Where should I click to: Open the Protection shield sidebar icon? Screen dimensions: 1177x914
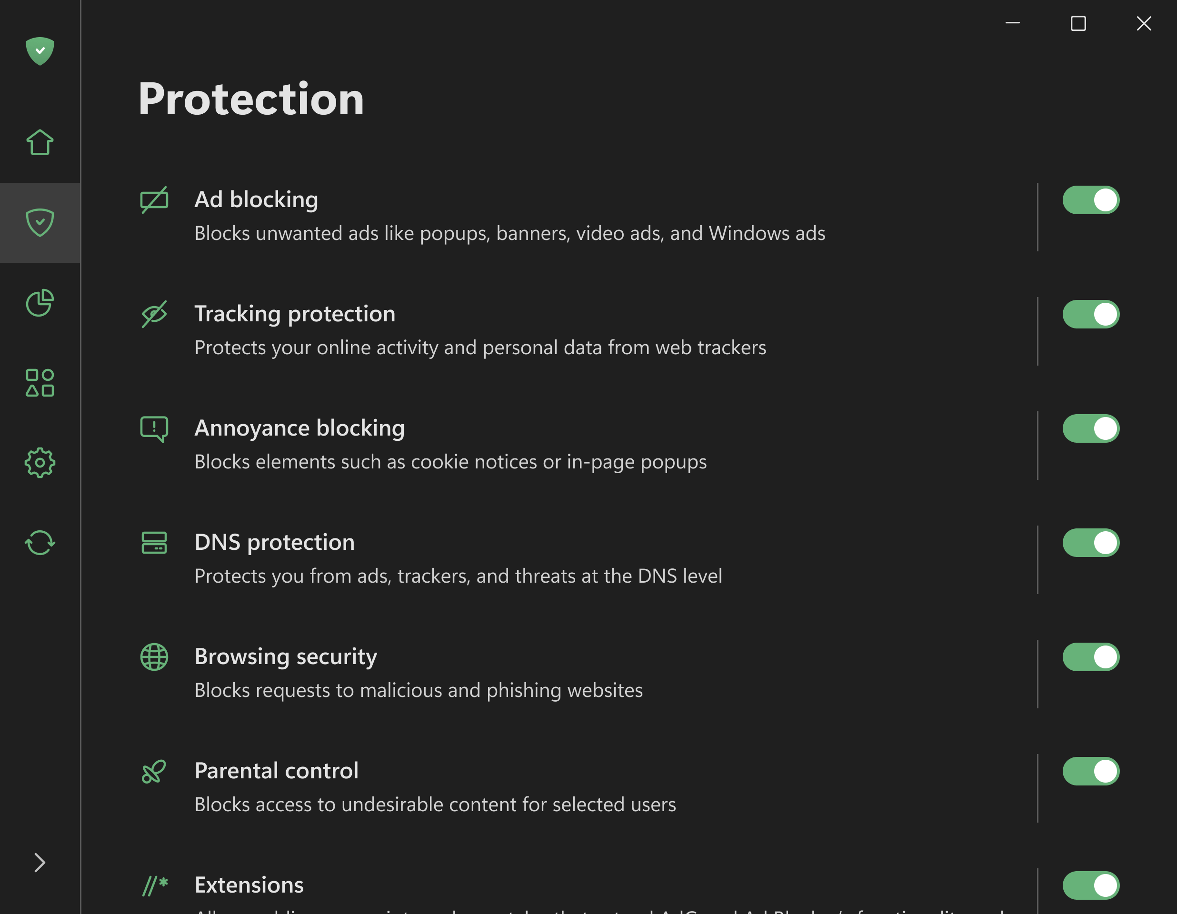(40, 223)
